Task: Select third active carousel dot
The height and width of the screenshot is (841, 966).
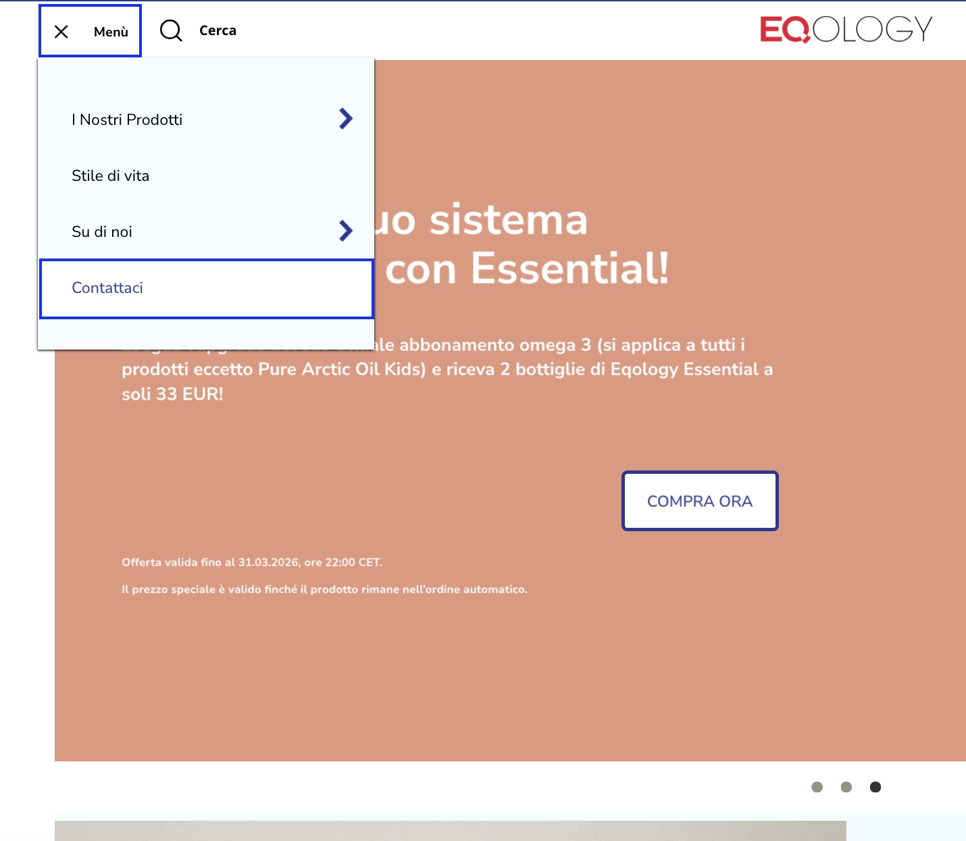Action: click(x=875, y=787)
